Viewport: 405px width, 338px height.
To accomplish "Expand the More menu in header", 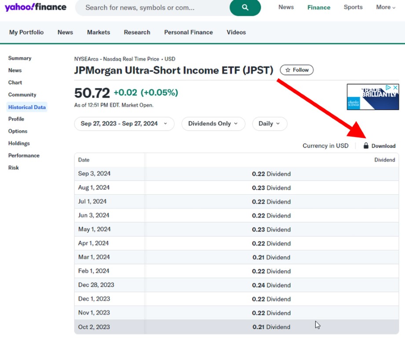I will pyautogui.click(x=386, y=7).
